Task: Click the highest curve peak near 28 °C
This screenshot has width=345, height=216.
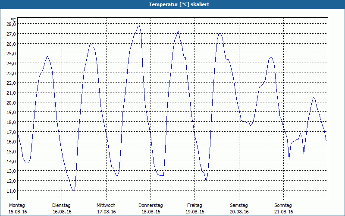Action: [139, 25]
